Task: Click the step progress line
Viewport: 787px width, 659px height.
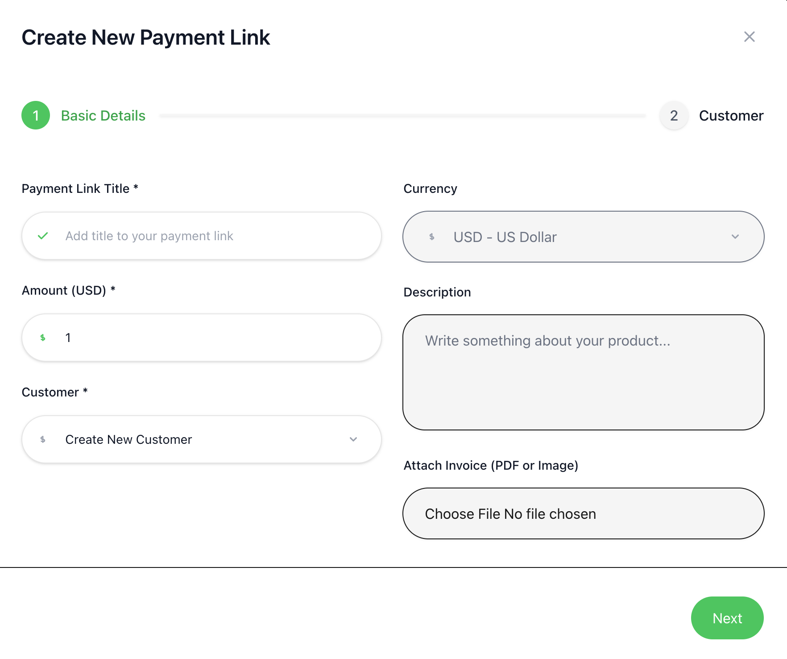Action: pyautogui.click(x=402, y=116)
